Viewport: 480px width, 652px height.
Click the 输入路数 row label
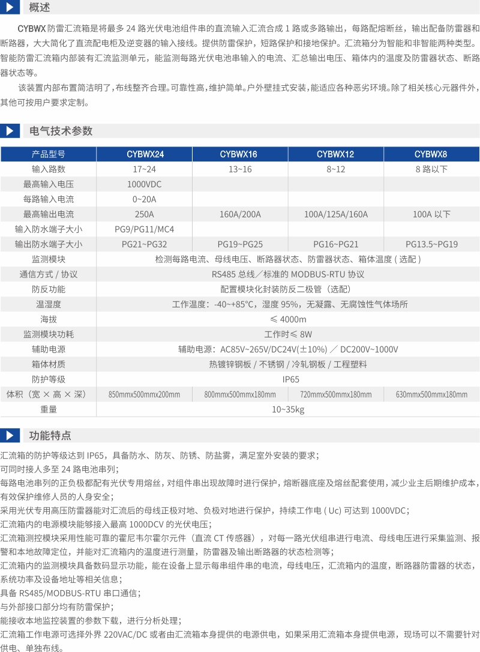tap(48, 169)
